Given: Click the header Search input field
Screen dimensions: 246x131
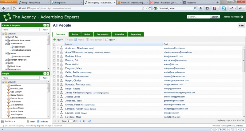Looking at the screenshot, I should (x=198, y=17).
